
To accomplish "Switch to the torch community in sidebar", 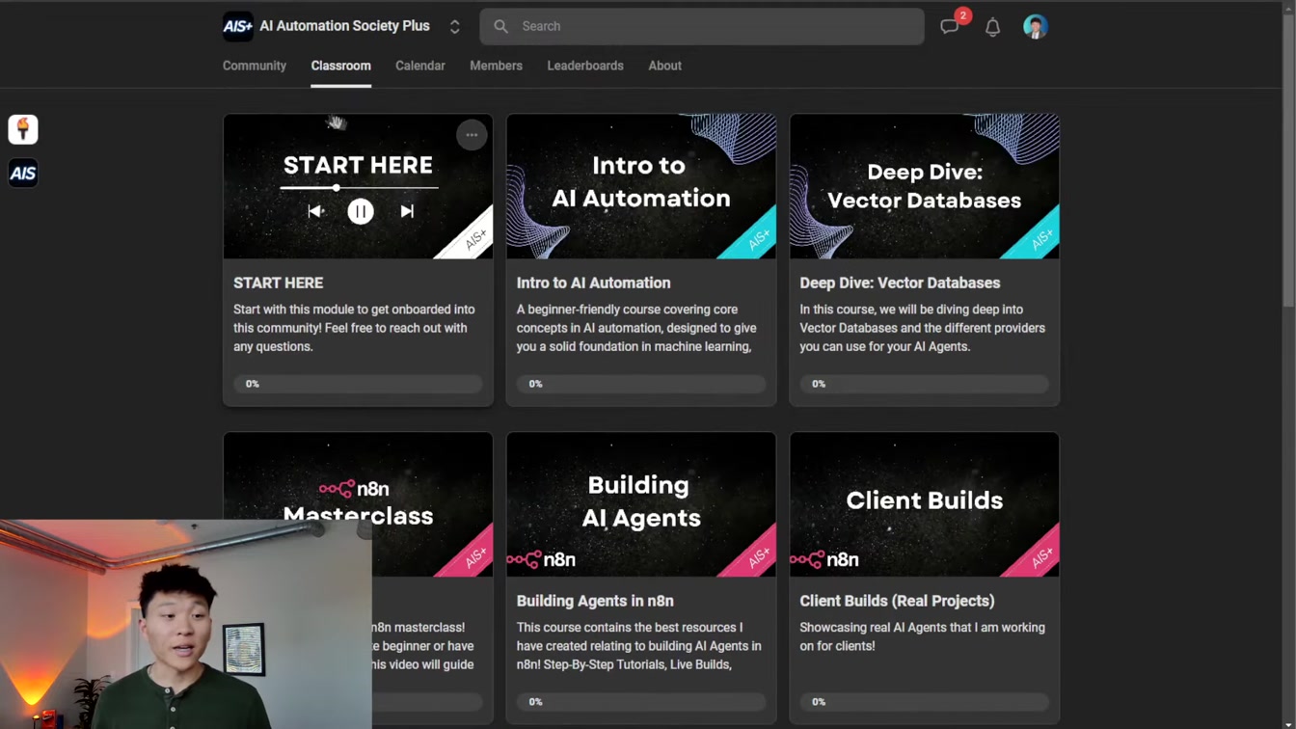I will [x=23, y=129].
